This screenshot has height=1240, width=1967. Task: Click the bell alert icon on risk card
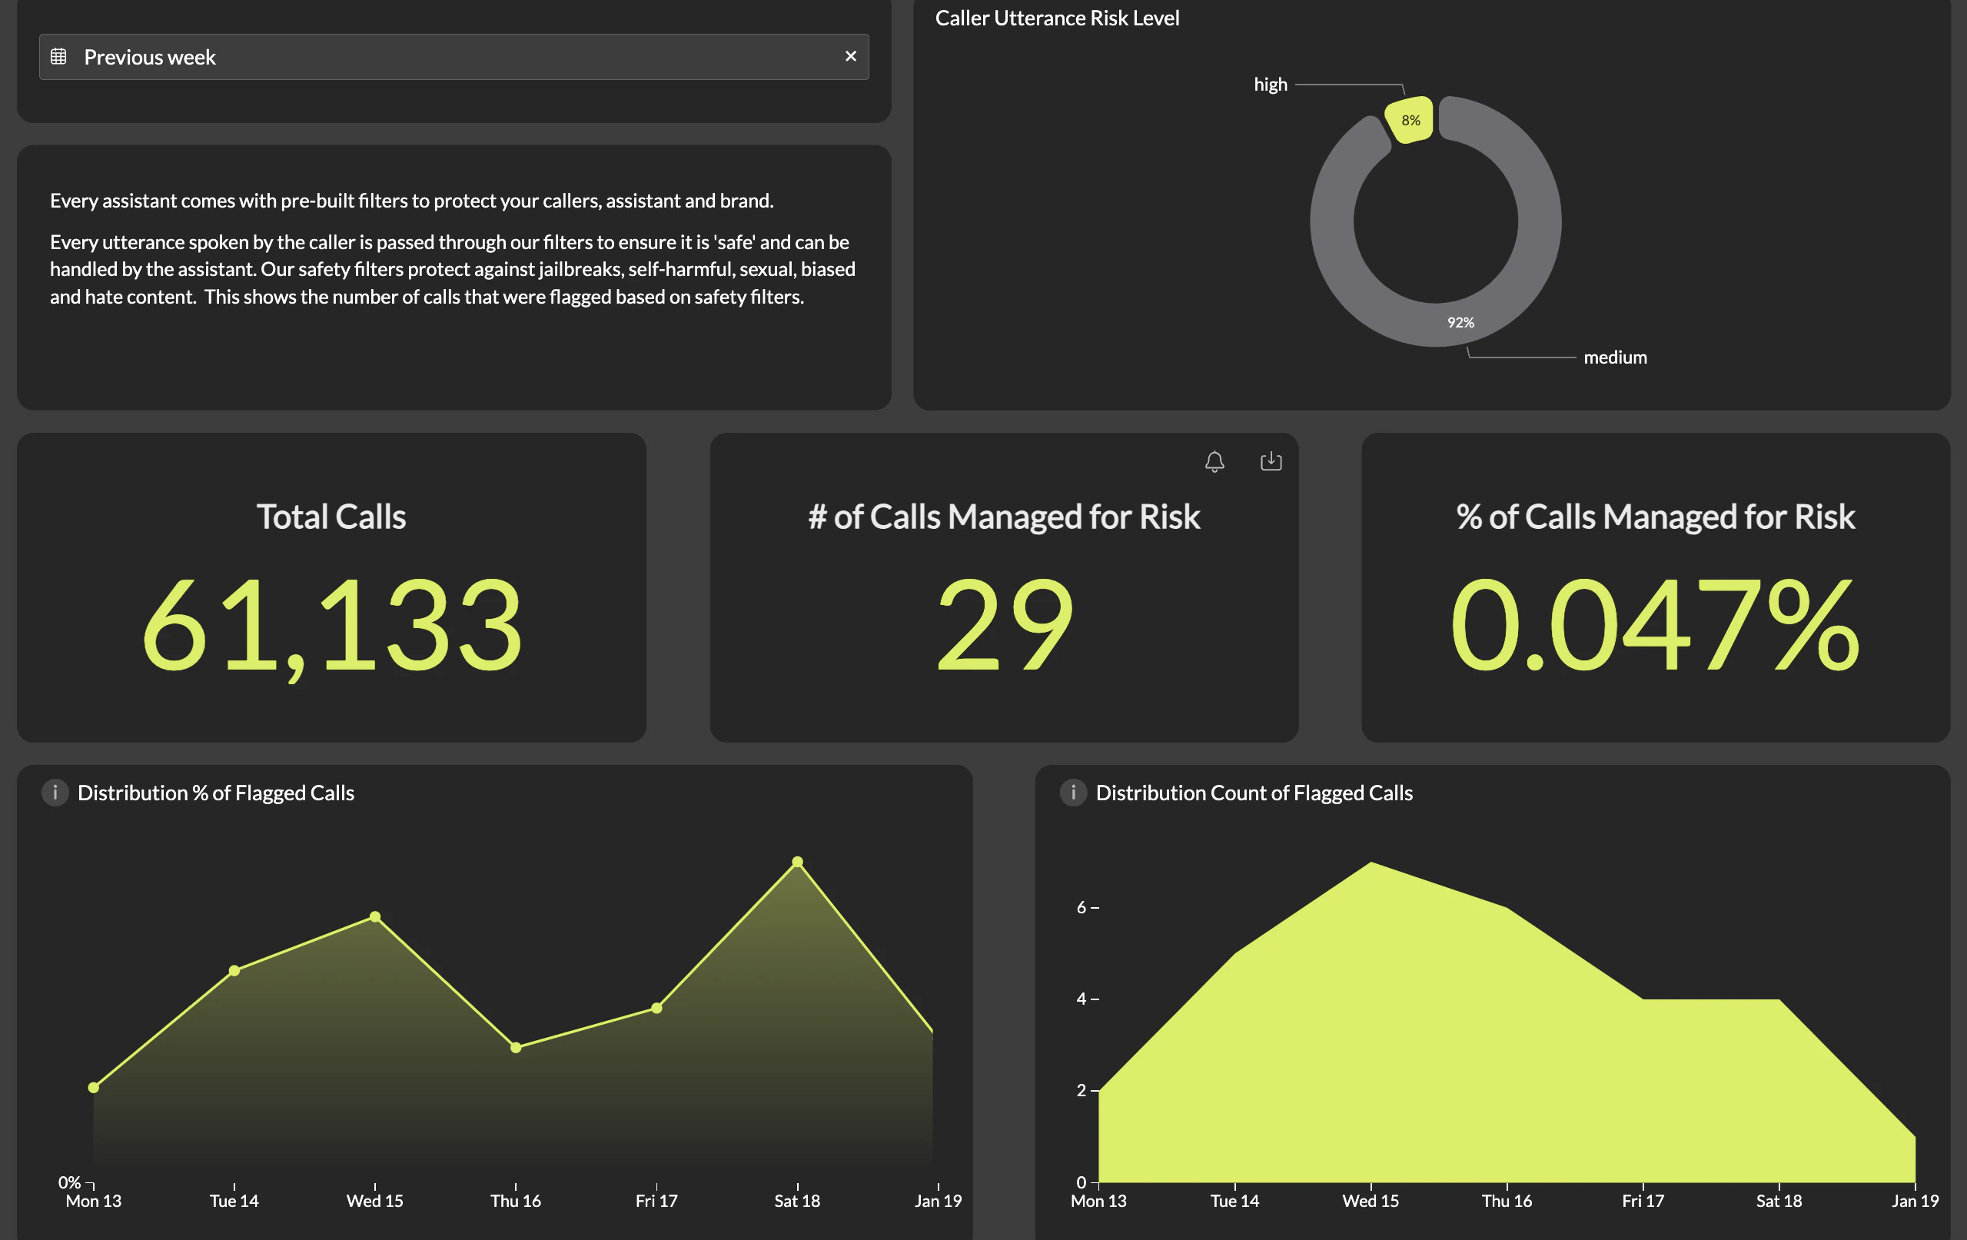point(1214,461)
